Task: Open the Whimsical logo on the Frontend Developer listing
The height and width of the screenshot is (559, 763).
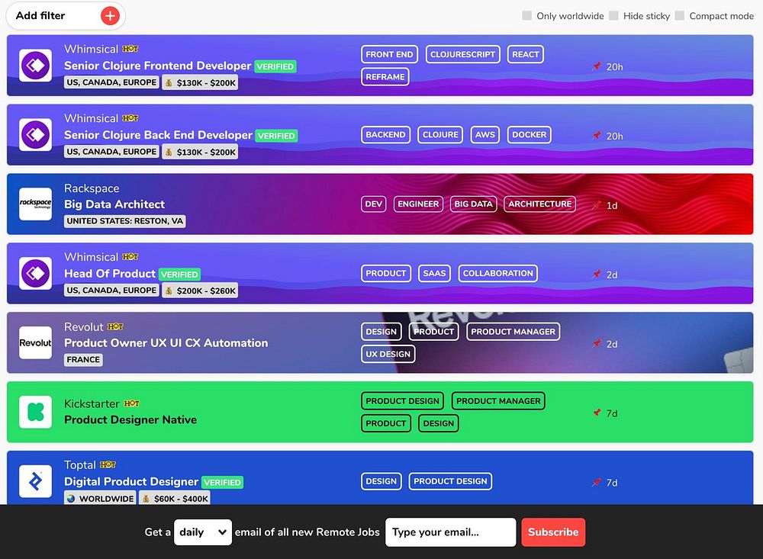Action: [36, 65]
